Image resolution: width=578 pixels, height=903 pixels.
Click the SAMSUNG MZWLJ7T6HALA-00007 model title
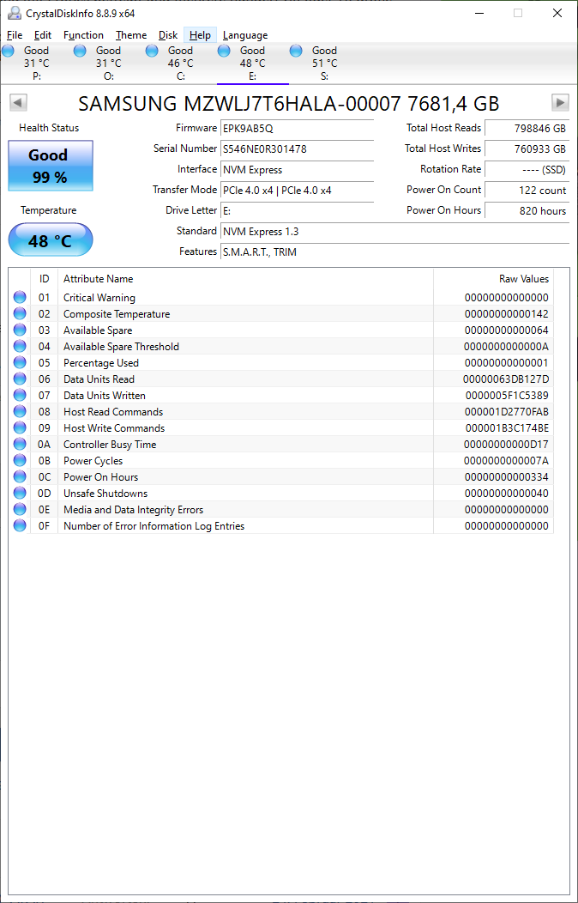click(x=289, y=104)
